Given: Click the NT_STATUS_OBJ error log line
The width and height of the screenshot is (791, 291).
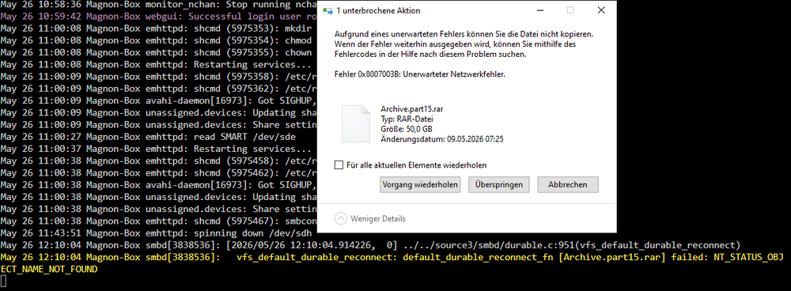Looking at the screenshot, I should (x=392, y=263).
